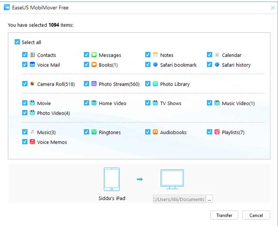Click the Select all label text

(x=31, y=42)
